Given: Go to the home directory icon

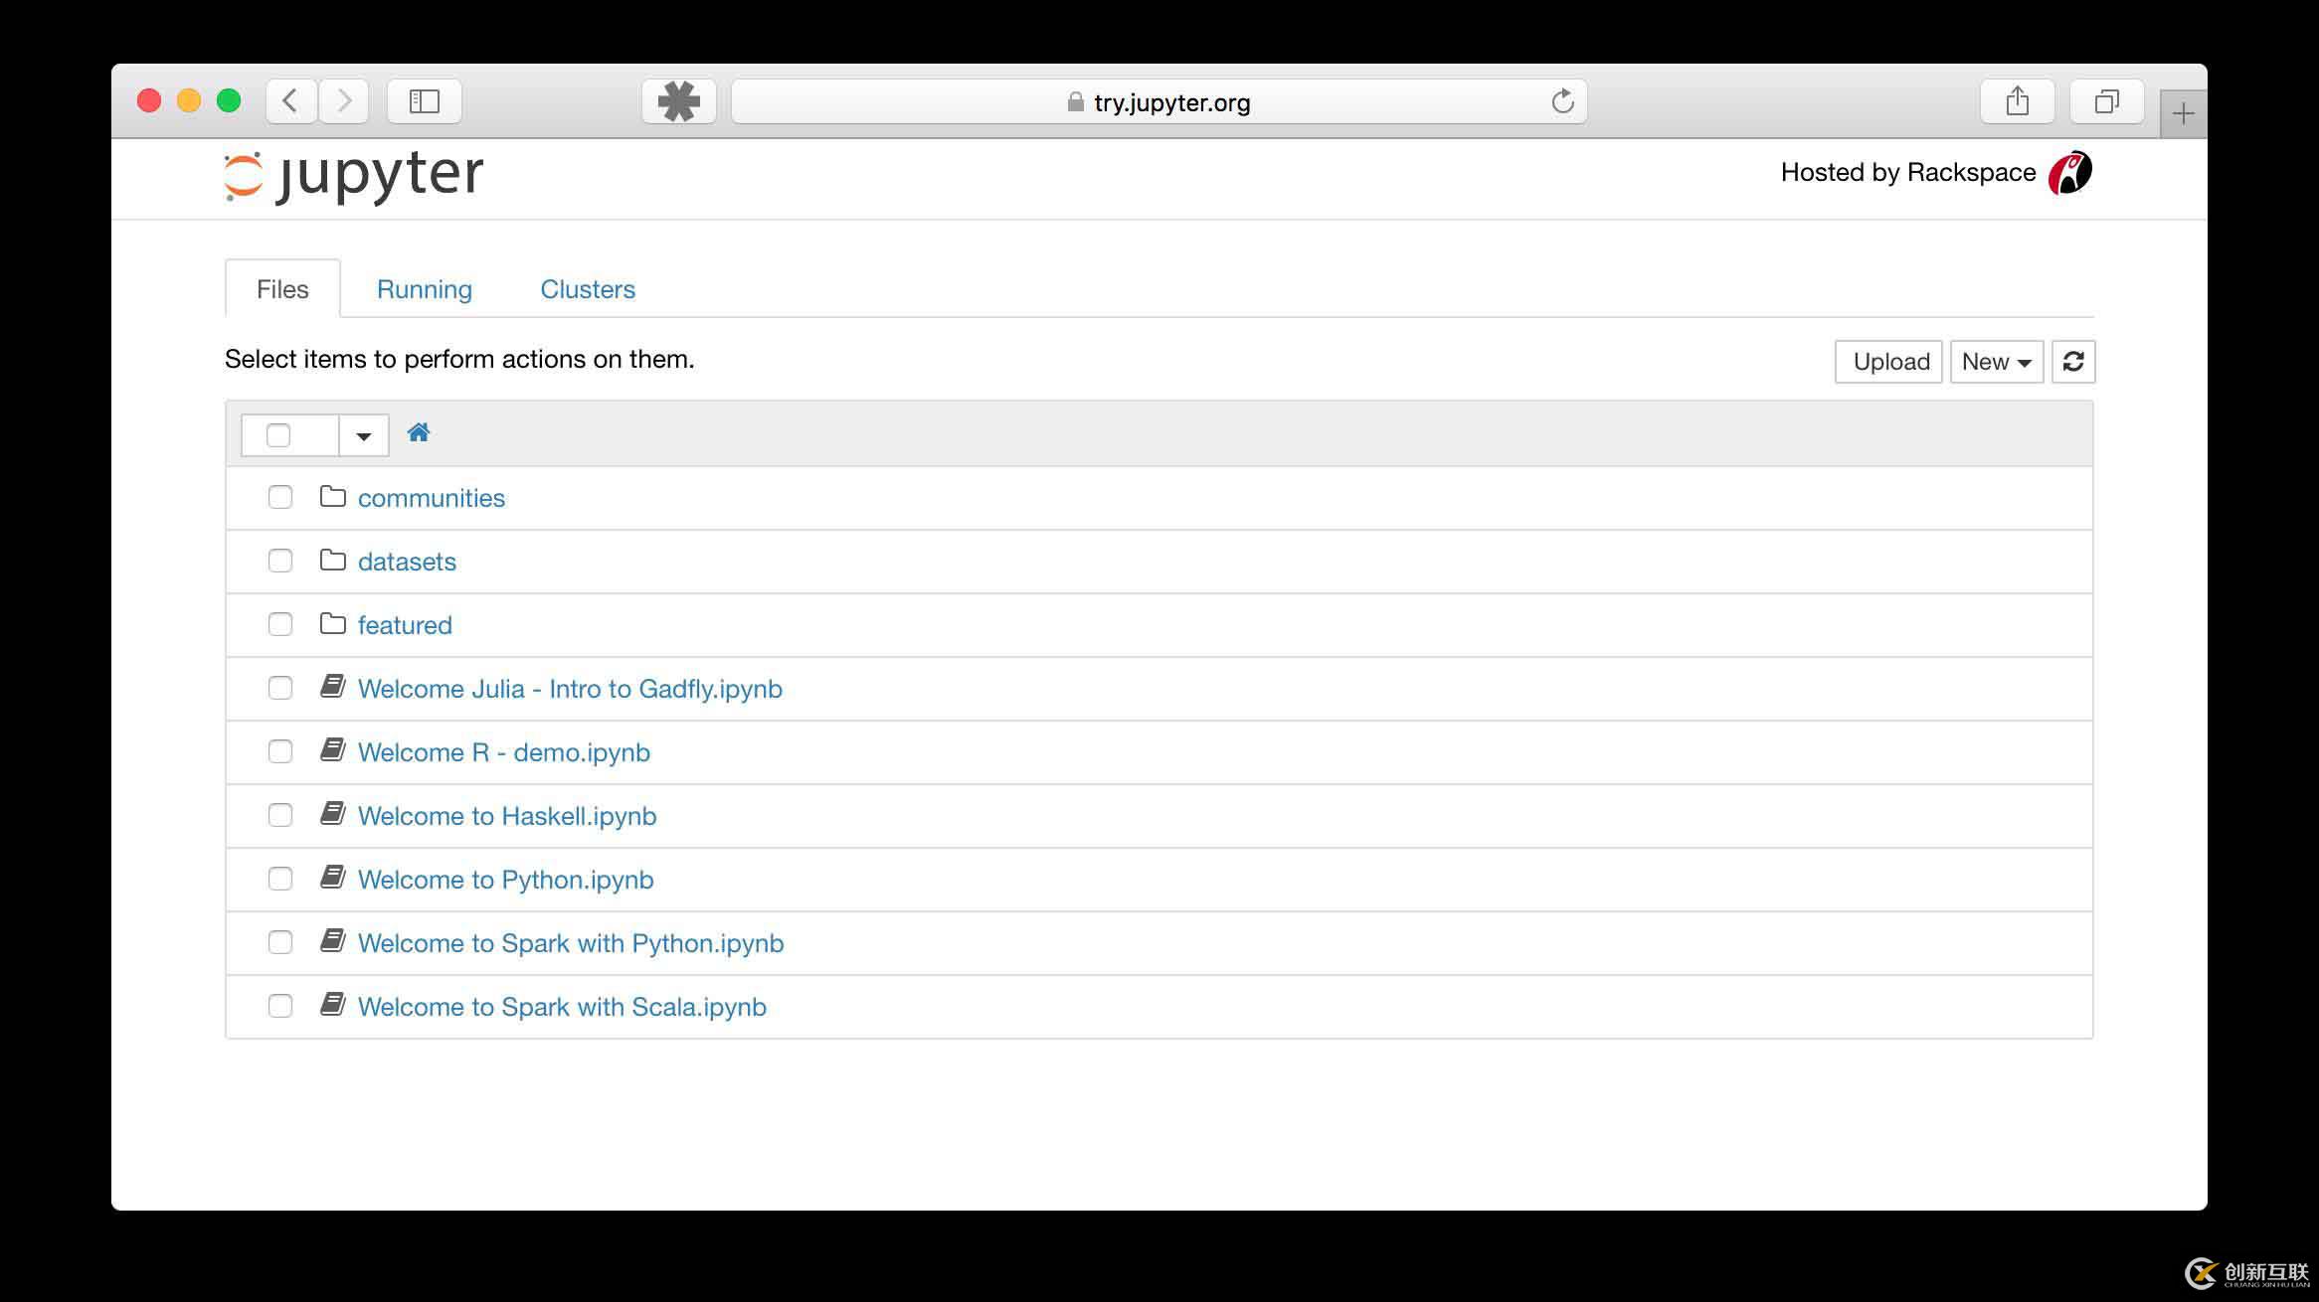Looking at the screenshot, I should [419, 432].
